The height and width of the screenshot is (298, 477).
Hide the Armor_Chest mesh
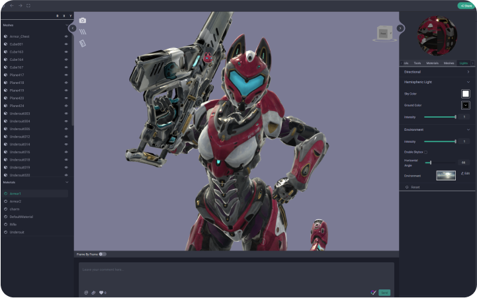[66, 36]
